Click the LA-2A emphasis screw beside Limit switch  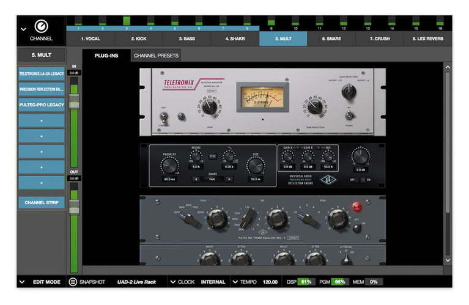(181, 116)
